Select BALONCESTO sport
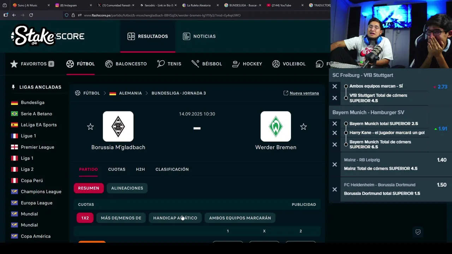This screenshot has height=254, width=452. pos(126,64)
